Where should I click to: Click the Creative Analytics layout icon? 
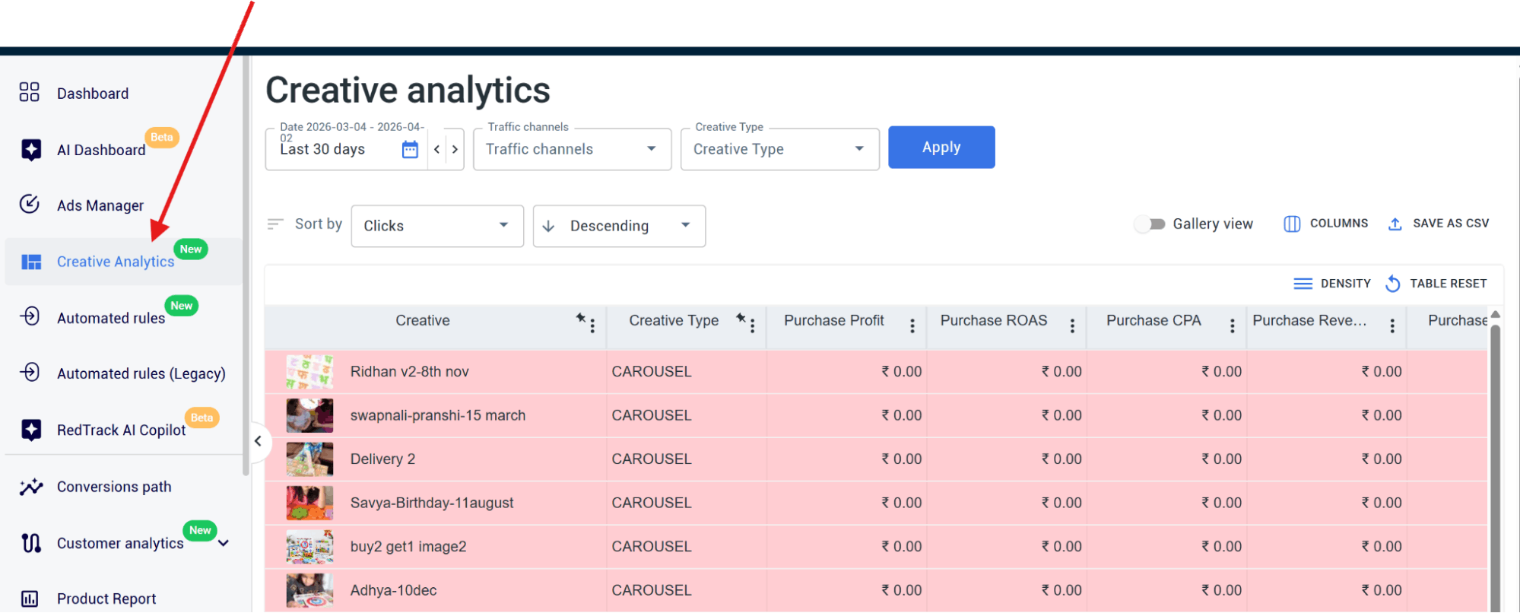pos(31,262)
